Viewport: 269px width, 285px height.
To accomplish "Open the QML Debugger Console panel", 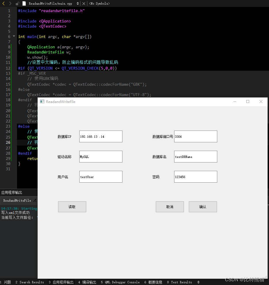I will [x=120, y=282].
